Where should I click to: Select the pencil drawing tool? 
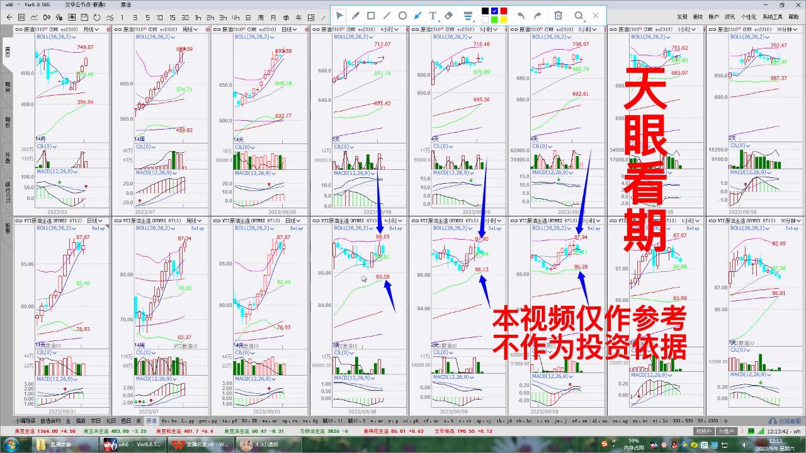pyautogui.click(x=356, y=16)
